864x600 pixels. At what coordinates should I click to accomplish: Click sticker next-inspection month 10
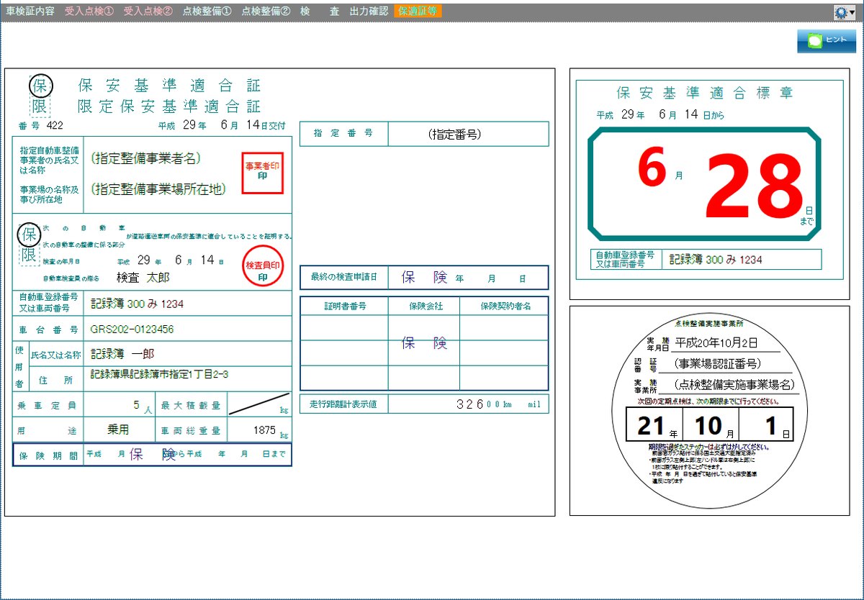(708, 427)
